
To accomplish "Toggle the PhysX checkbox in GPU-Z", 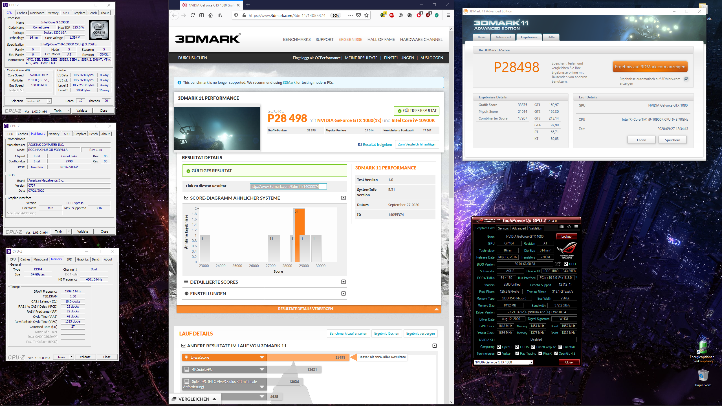I will (x=540, y=354).
